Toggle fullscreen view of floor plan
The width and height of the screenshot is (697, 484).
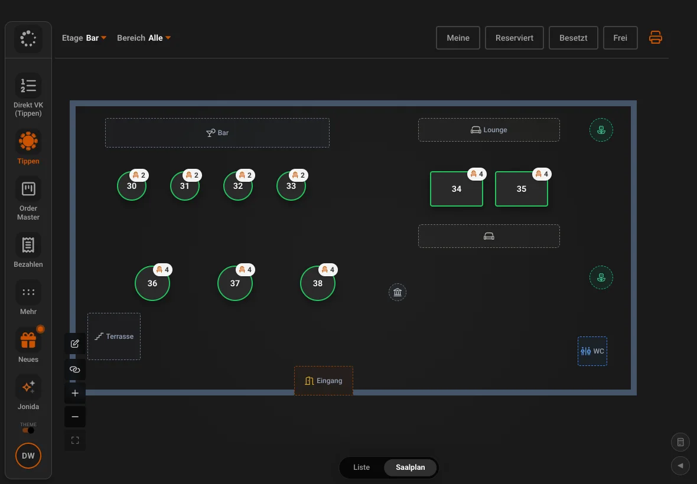point(74,440)
